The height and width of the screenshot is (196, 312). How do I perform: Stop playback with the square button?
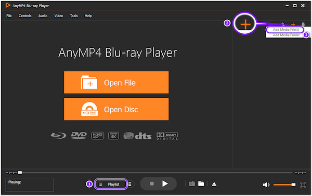(152, 184)
